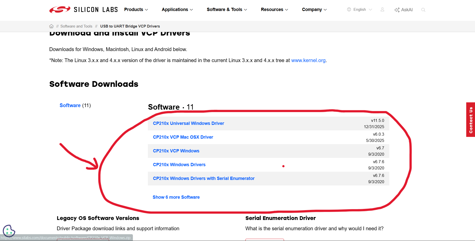Click the Serial Enumeration Driver heading
This screenshot has height=241, width=475.
pyautogui.click(x=280, y=218)
